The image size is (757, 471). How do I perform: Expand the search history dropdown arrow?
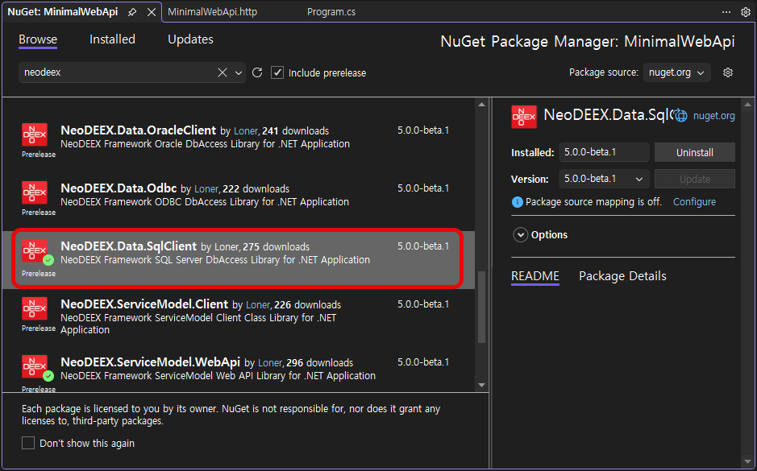pos(239,72)
